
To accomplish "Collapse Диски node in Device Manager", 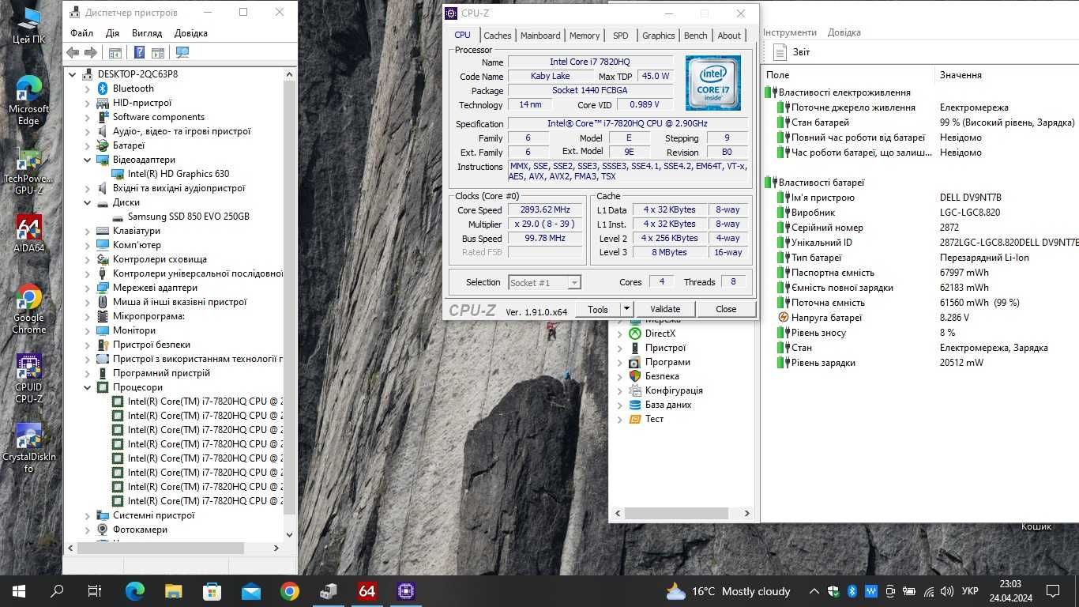I will click(x=88, y=202).
